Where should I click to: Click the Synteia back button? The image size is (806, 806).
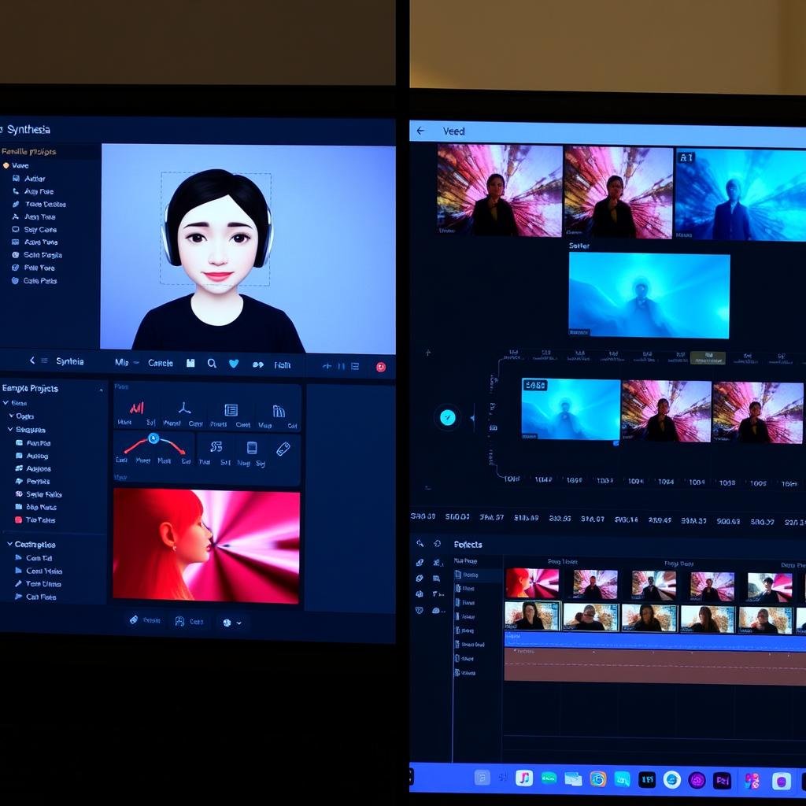32,360
